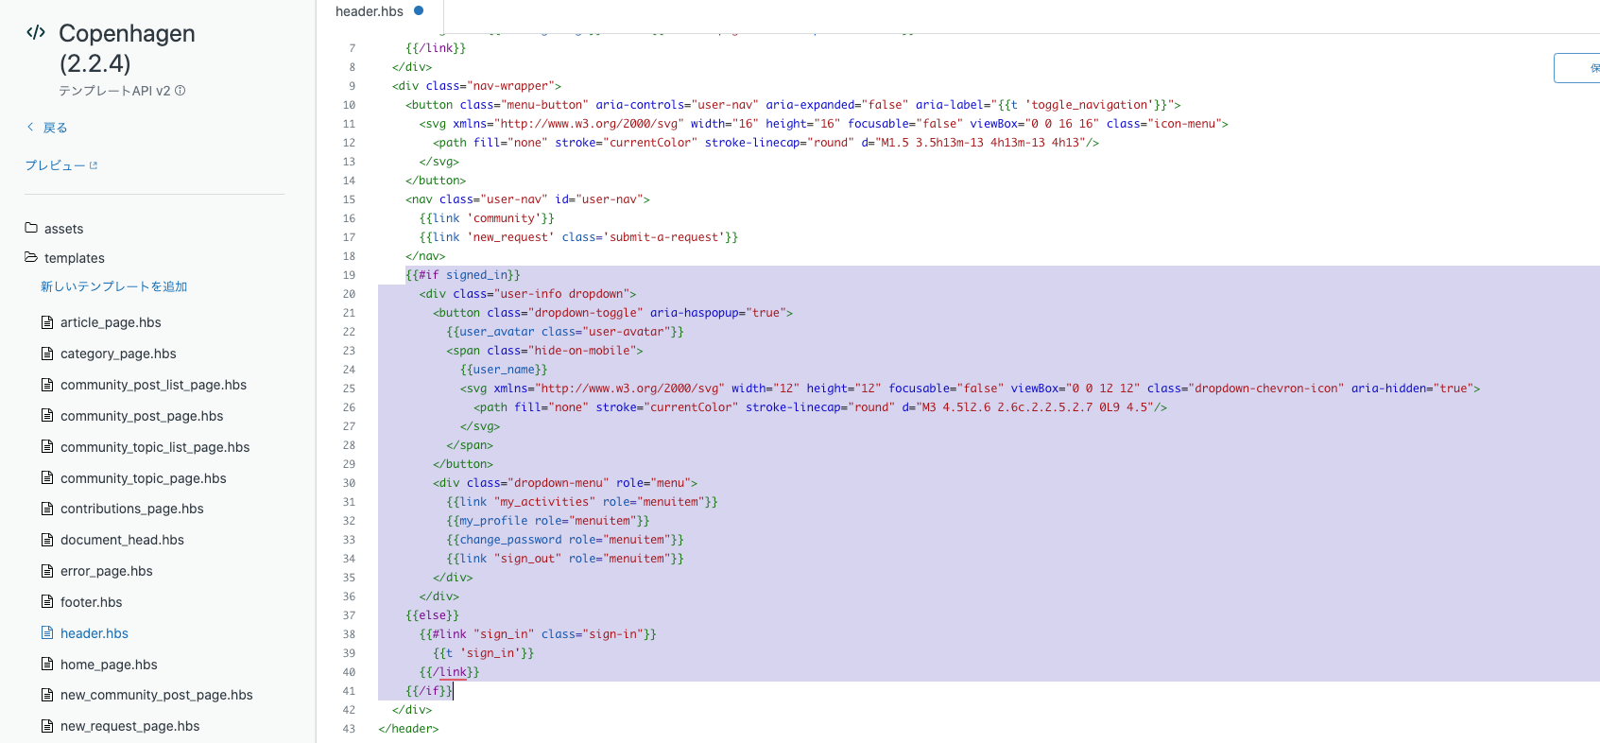Viewport: 1600px width, 743px height.
Task: Click the external link icon beside プレビュー
Action: coord(94,165)
